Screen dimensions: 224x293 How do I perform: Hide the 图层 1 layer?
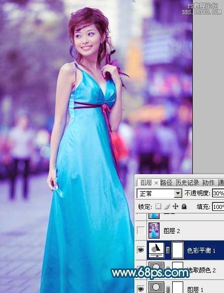(x=140, y=289)
